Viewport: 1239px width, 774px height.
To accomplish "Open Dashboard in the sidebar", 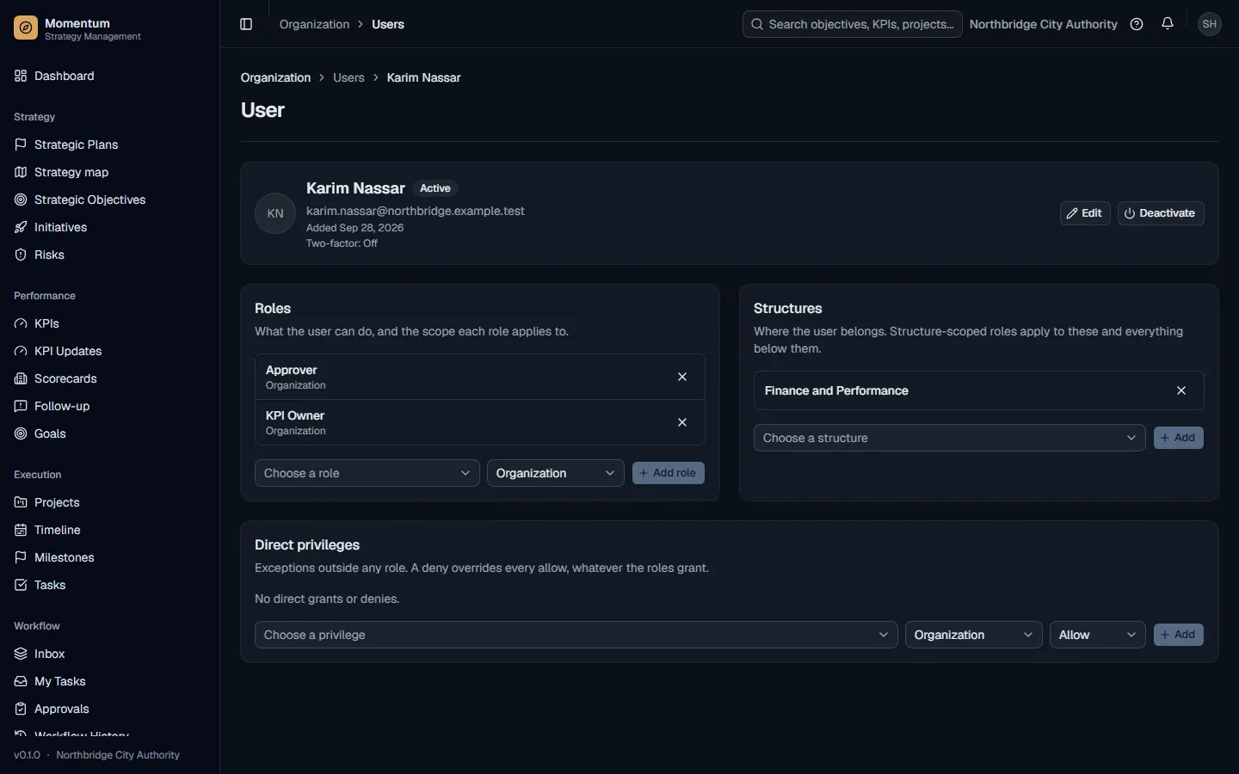I will pyautogui.click(x=109, y=76).
